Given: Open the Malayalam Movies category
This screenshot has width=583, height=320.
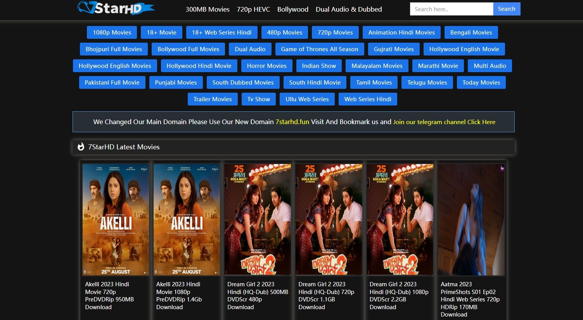Looking at the screenshot, I should [377, 66].
